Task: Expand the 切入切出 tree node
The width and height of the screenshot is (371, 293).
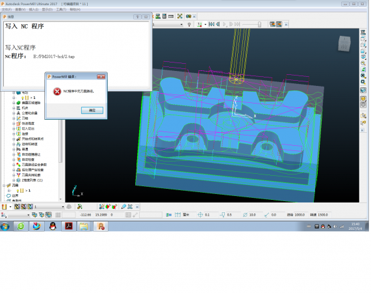Action: tap(14, 129)
